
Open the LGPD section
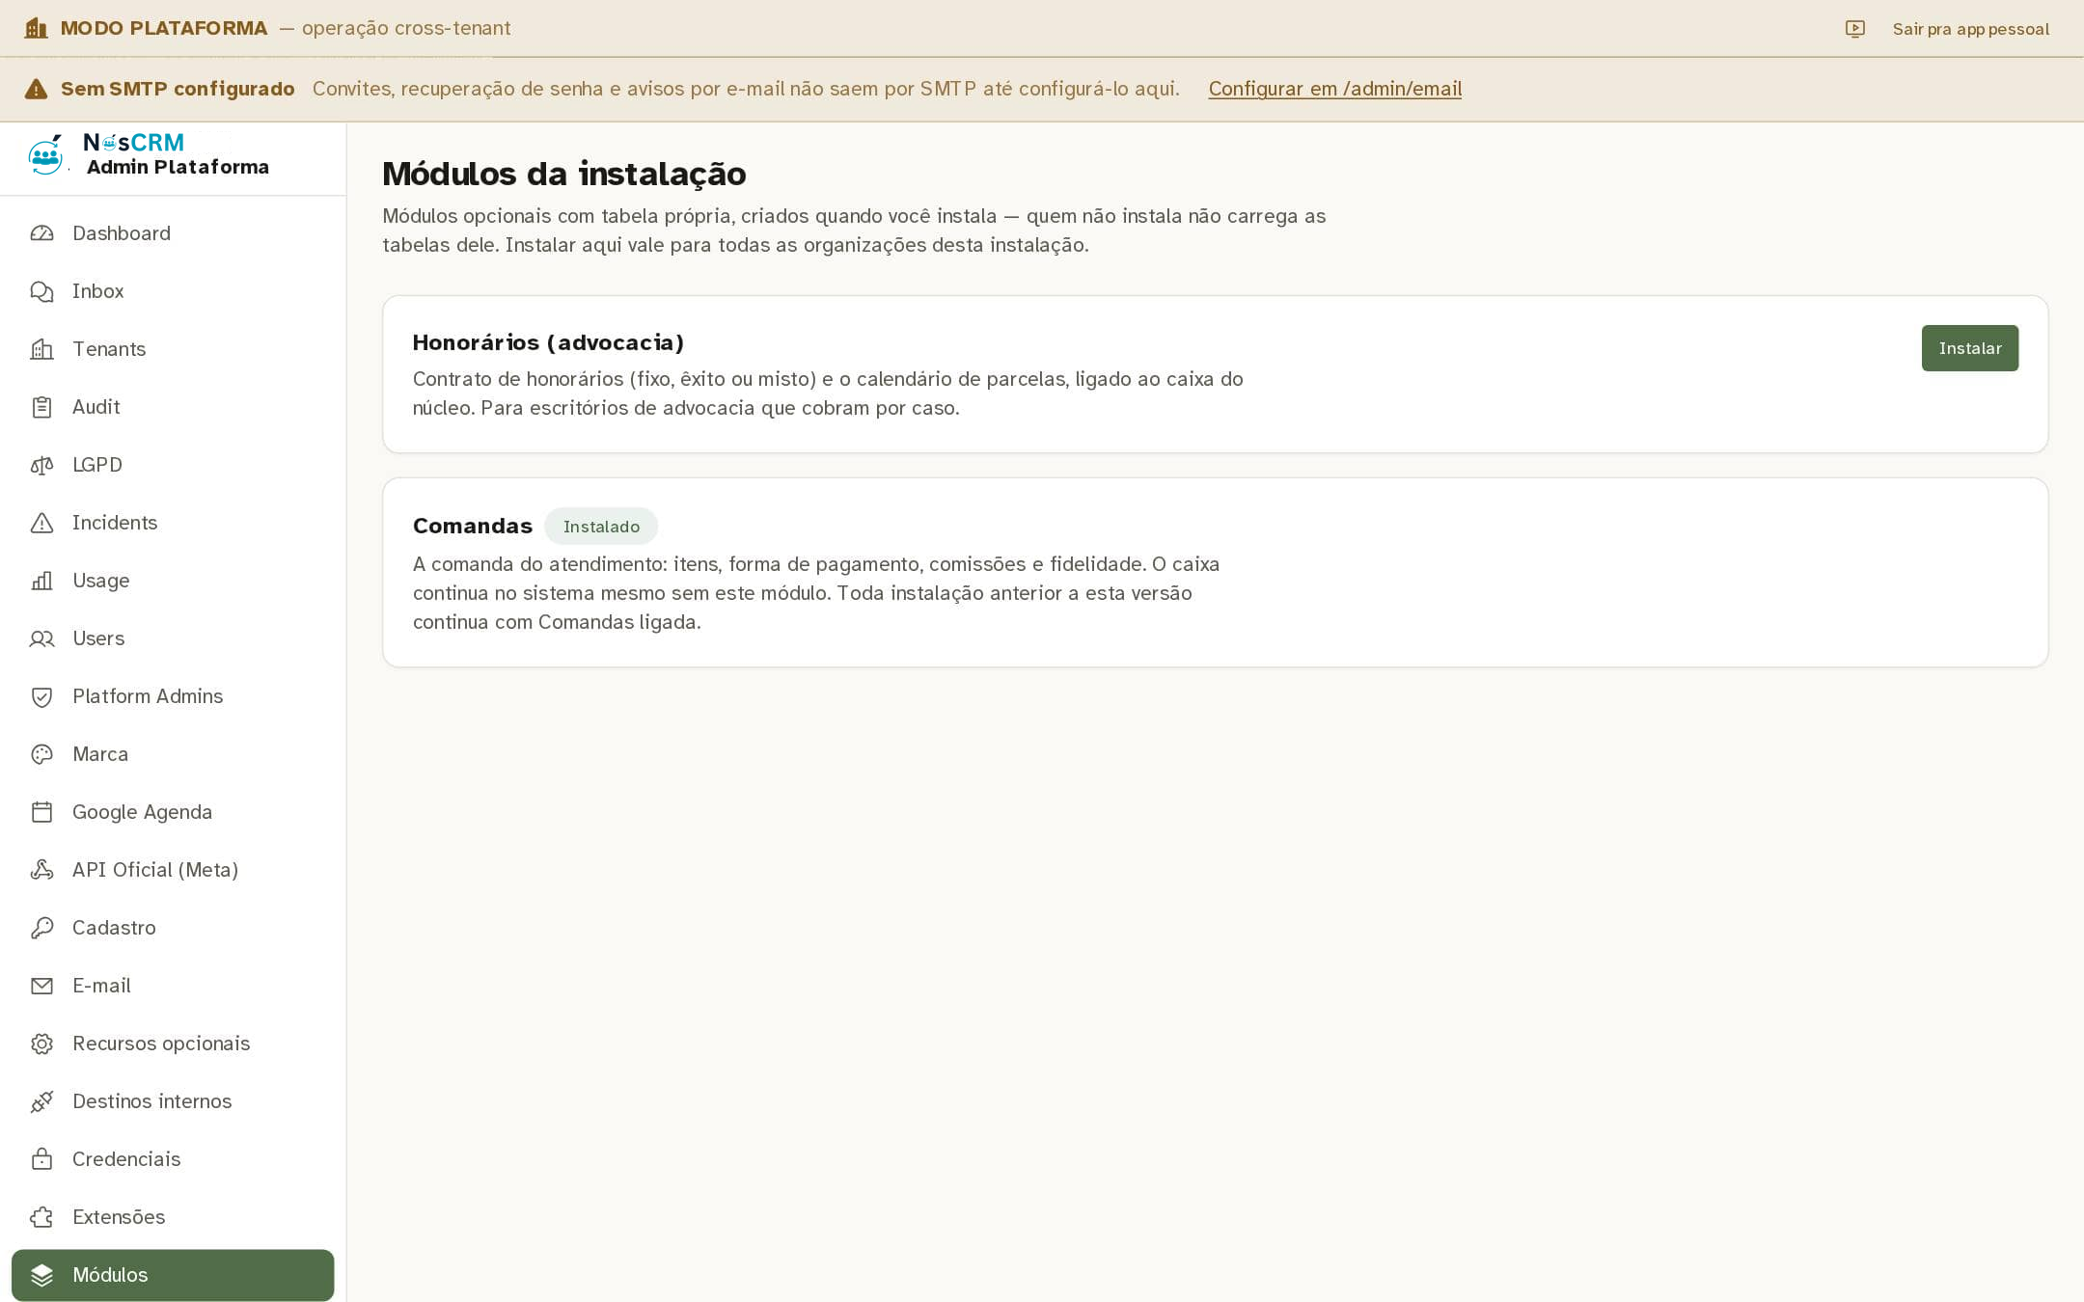click(x=173, y=465)
